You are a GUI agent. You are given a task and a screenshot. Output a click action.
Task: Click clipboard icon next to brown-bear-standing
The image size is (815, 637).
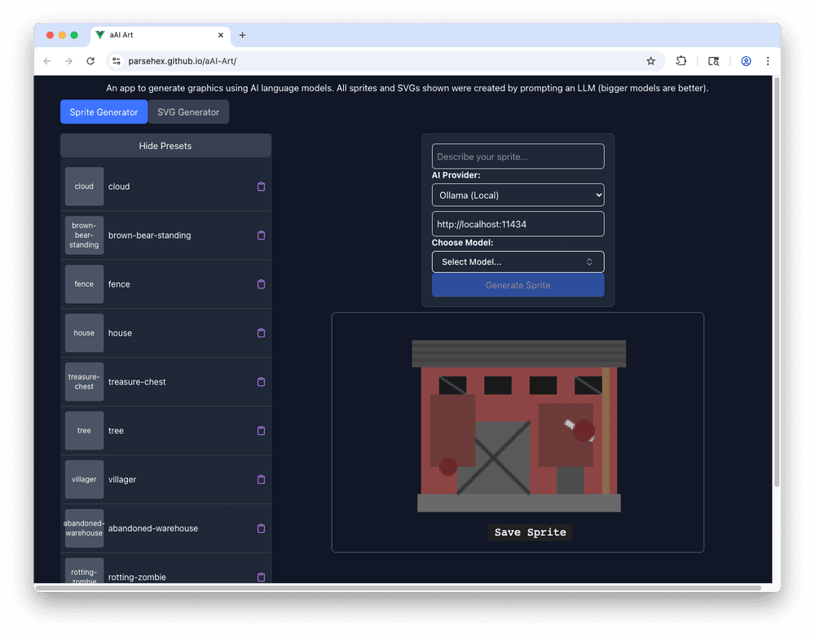coord(261,235)
